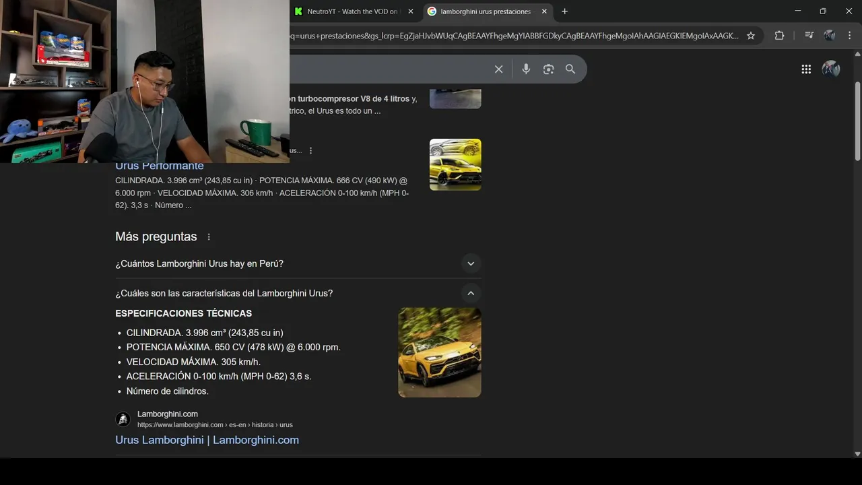
Task: Open a new browser tab with plus
Action: pyautogui.click(x=564, y=11)
